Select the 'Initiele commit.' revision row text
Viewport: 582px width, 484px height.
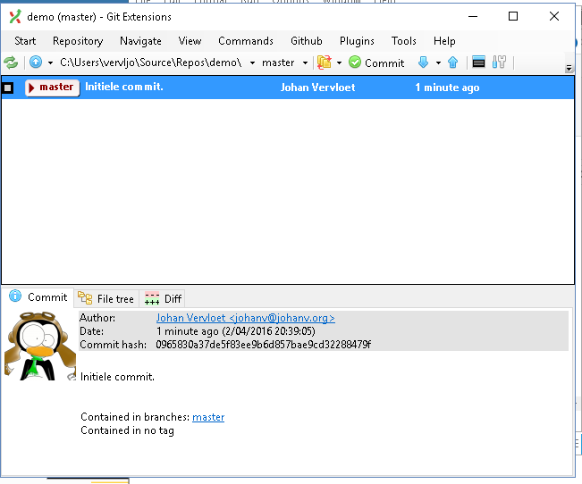click(124, 87)
